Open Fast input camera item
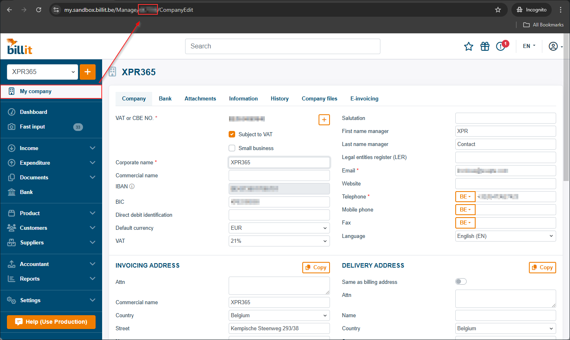Viewport: 570px width, 340px height. coord(33,127)
